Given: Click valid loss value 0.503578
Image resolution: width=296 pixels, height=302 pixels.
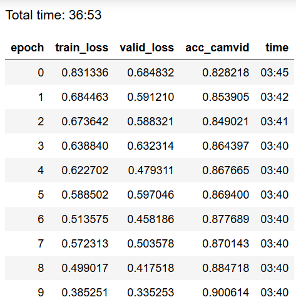Looking at the screenshot, I should coord(151,244).
